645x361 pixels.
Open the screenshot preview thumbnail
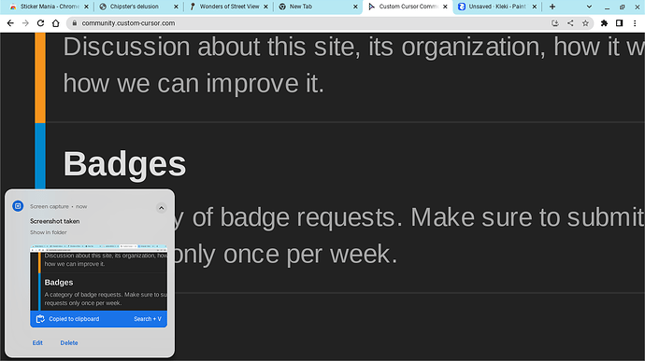[x=98, y=278]
